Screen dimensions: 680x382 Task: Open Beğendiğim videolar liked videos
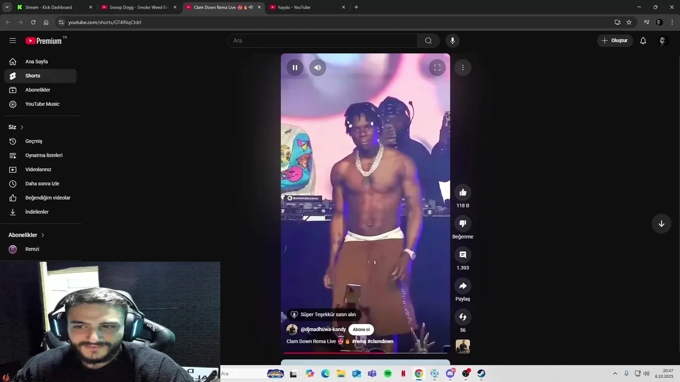click(x=40, y=198)
